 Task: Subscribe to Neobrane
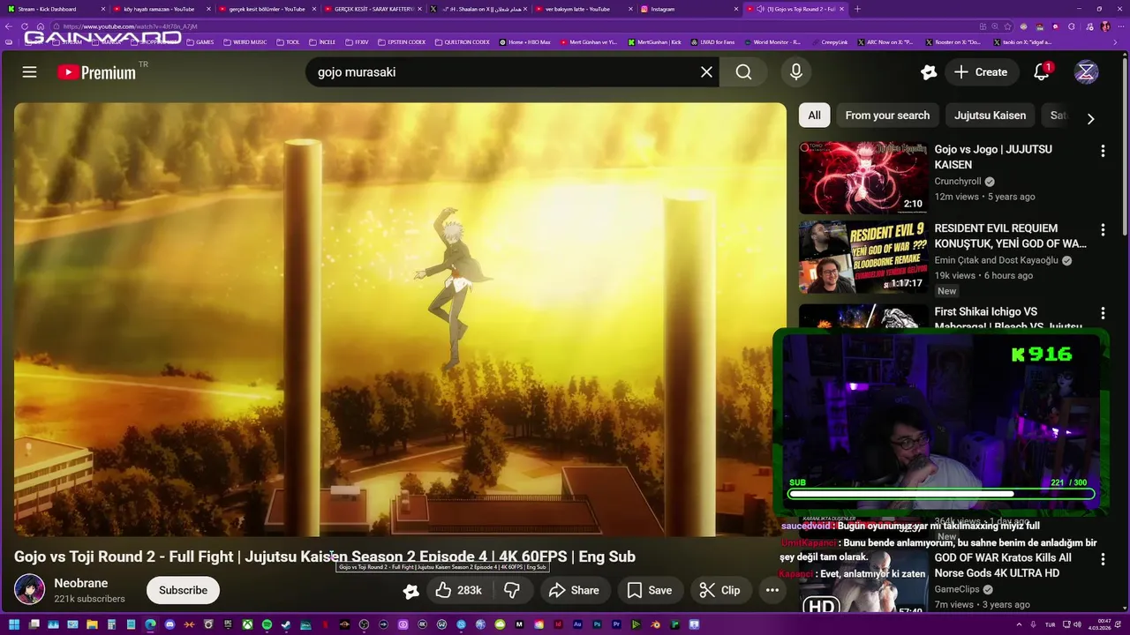click(183, 590)
